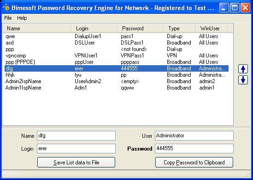
Task: Click Save List data to File button
Action: coord(76,163)
